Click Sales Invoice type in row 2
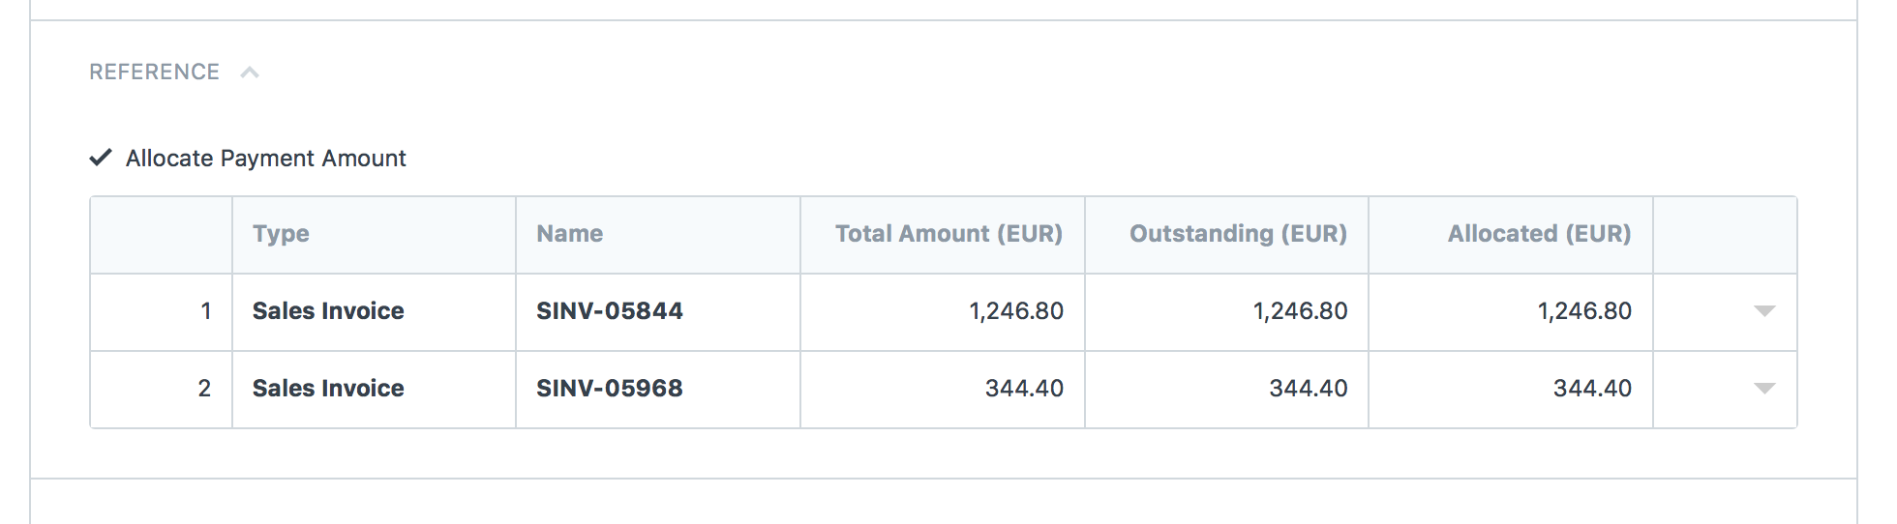The height and width of the screenshot is (524, 1897). (328, 389)
